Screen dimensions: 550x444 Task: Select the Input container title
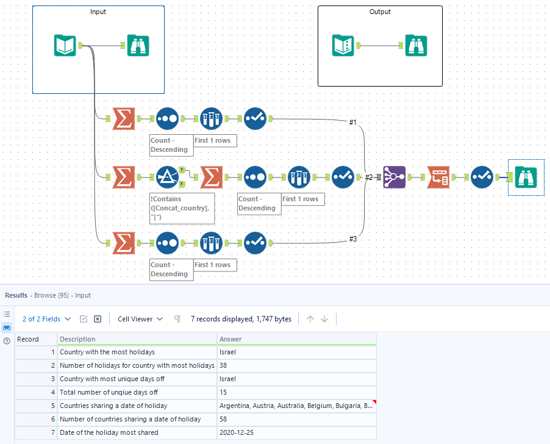coord(98,12)
